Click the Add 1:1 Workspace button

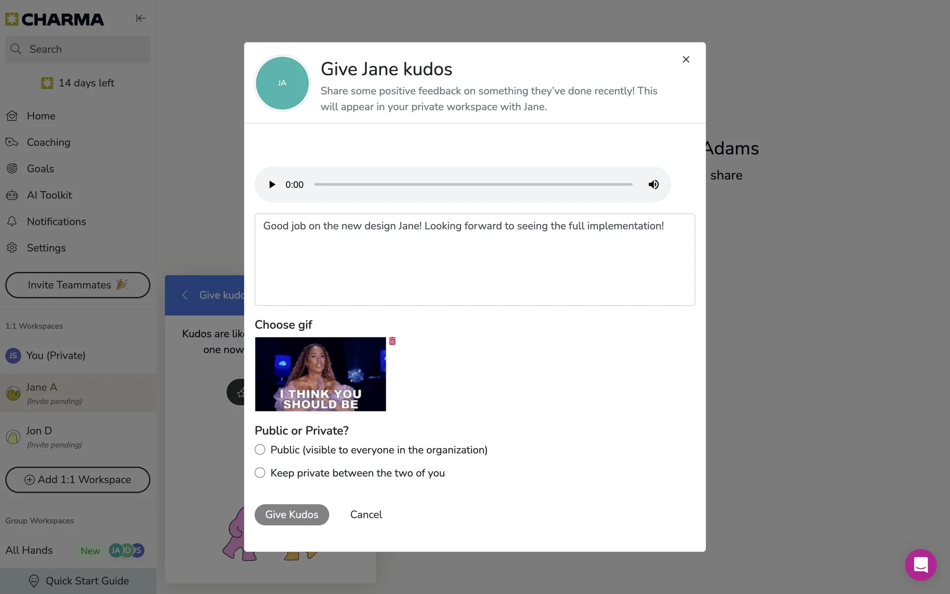[x=78, y=480]
